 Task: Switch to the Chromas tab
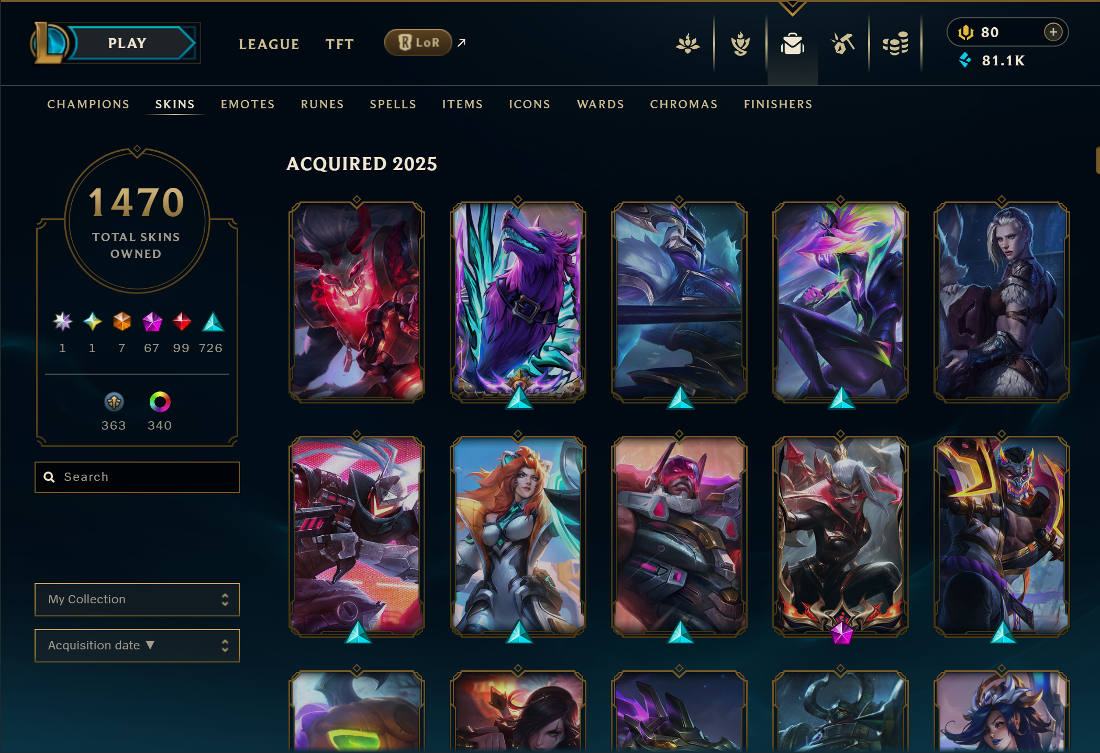684,104
